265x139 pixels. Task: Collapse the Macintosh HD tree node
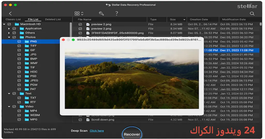click(x=4, y=24)
